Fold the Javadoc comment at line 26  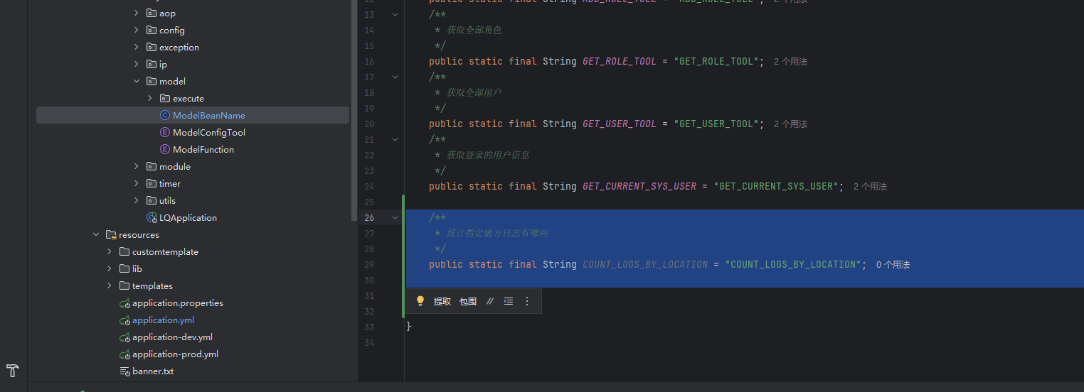click(x=395, y=218)
